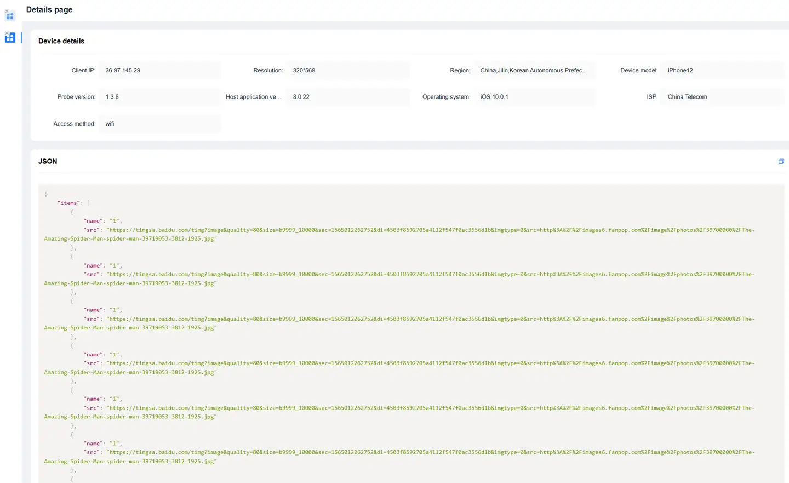Select the Resolution field with 320*568
This screenshot has height=483, width=789.
pyautogui.click(x=347, y=70)
